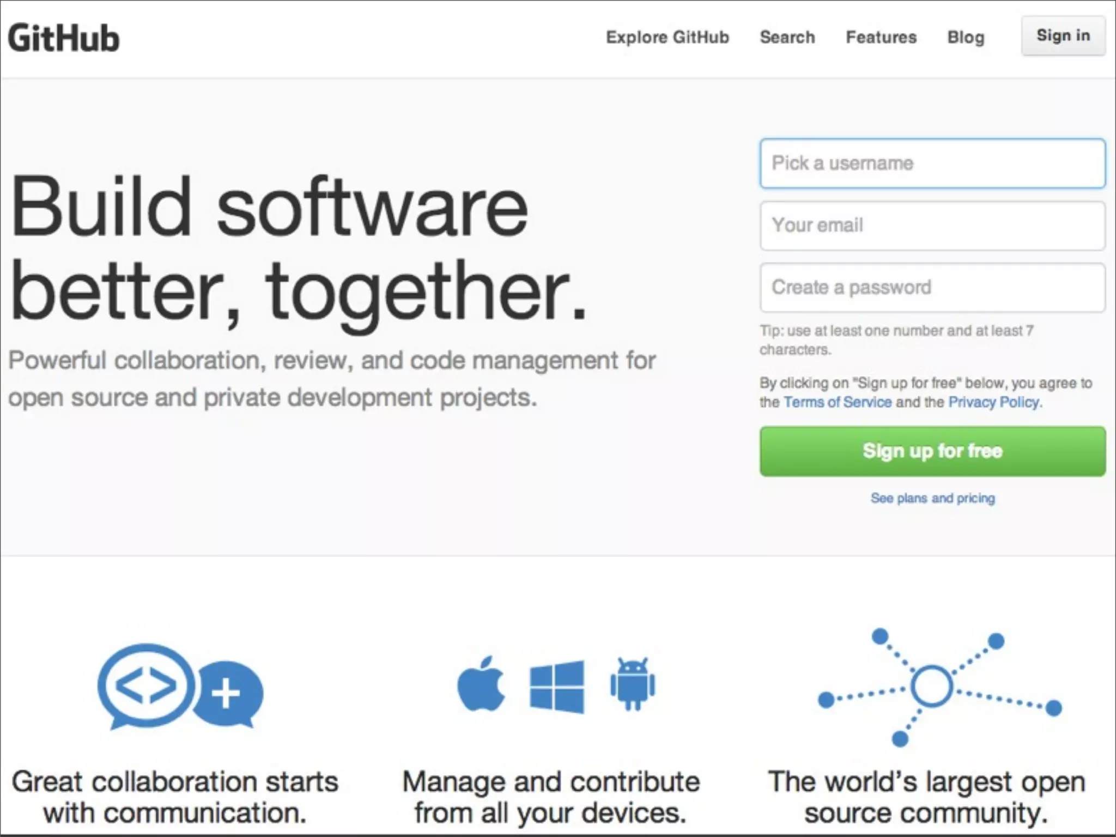Open the Terms of Service link
Image resolution: width=1116 pixels, height=837 pixels.
pos(838,402)
